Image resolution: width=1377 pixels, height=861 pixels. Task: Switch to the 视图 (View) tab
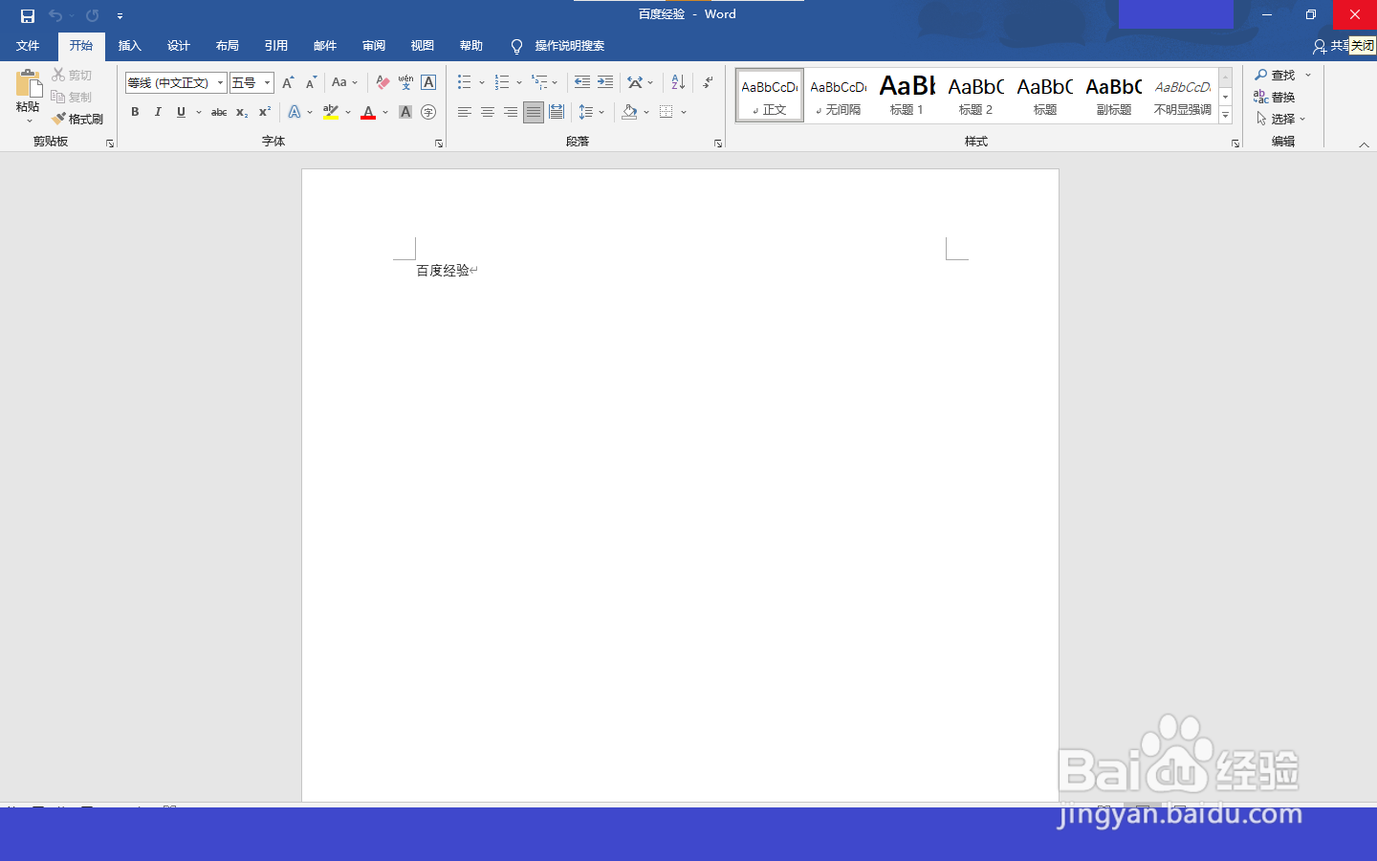click(423, 46)
